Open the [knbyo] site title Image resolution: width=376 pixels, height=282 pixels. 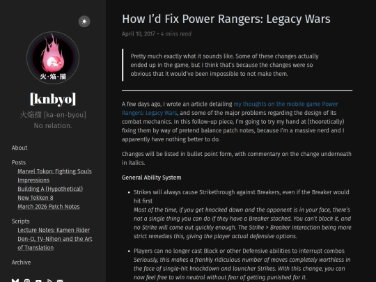click(x=53, y=99)
